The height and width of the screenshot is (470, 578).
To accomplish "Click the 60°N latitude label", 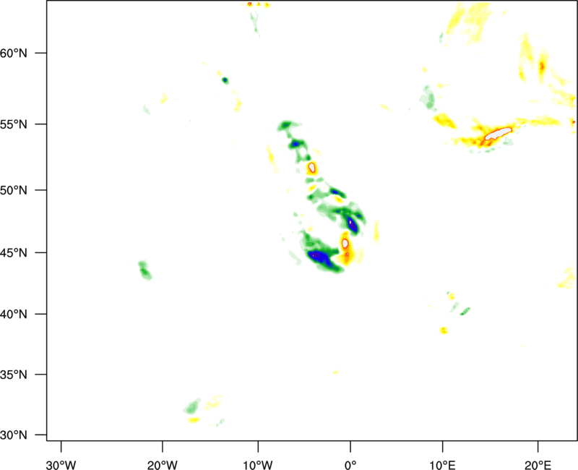I will pos(14,53).
